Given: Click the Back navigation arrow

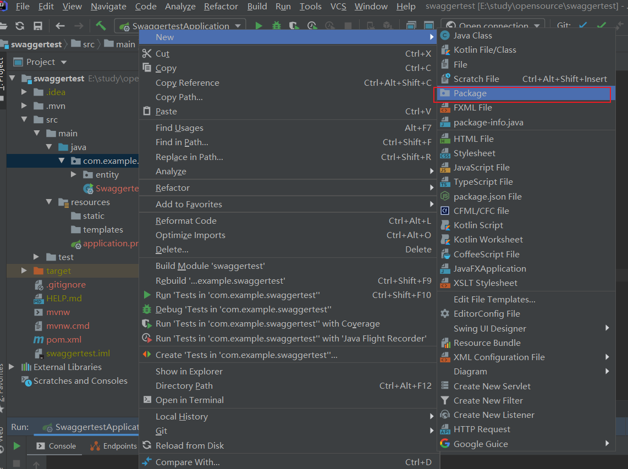Looking at the screenshot, I should point(60,26).
